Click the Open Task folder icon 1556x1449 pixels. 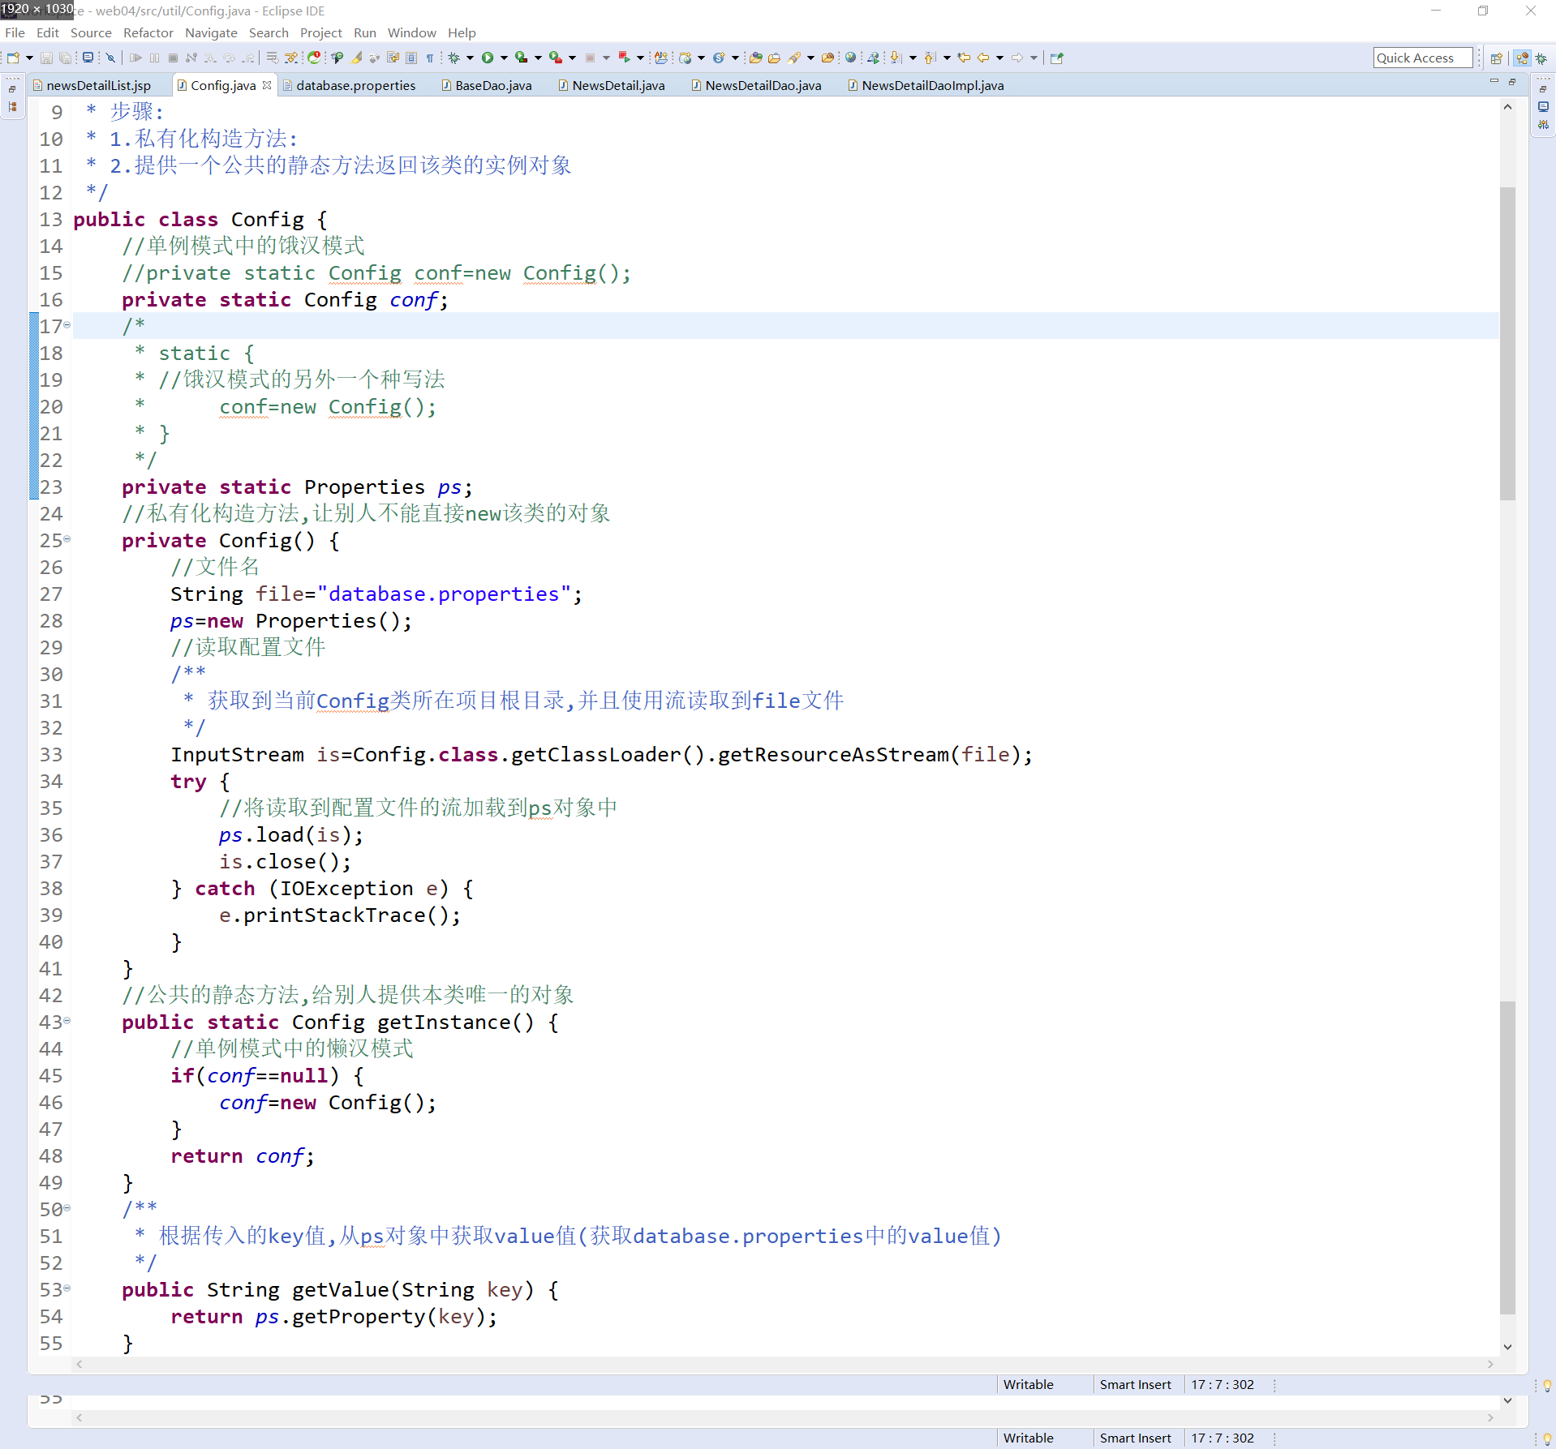tap(774, 58)
